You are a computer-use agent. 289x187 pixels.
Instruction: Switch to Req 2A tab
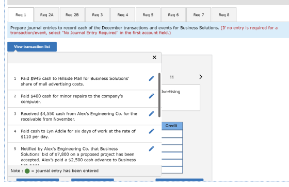(47, 15)
